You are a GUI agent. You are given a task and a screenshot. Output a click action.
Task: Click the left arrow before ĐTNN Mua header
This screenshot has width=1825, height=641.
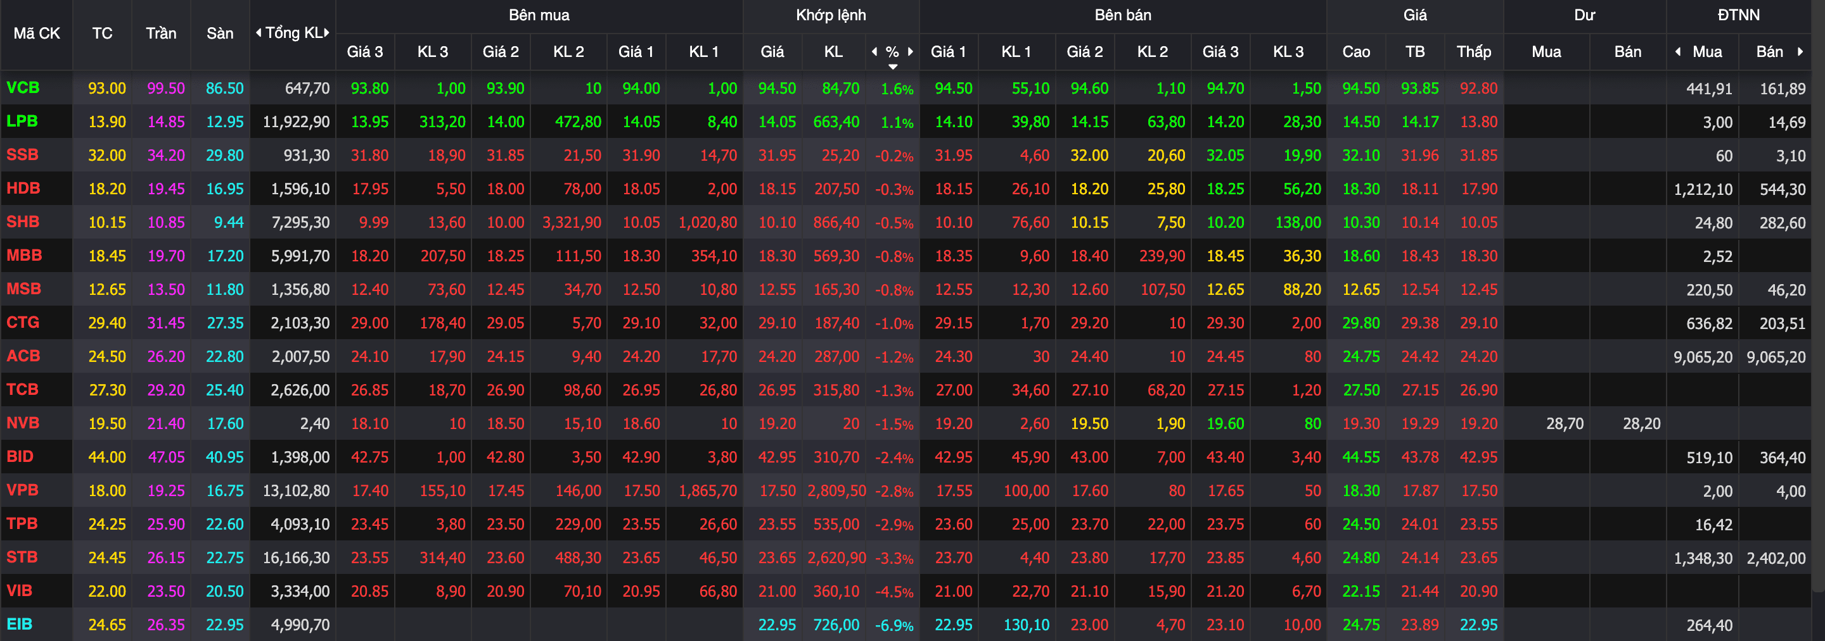pyautogui.click(x=1677, y=52)
